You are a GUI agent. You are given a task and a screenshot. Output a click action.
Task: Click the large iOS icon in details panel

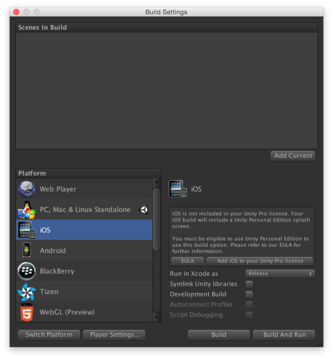pyautogui.click(x=178, y=189)
